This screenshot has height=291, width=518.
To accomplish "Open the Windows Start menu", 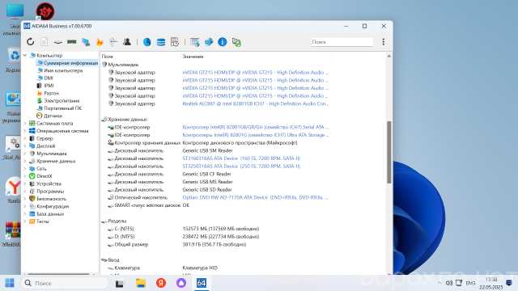I will pos(10,283).
